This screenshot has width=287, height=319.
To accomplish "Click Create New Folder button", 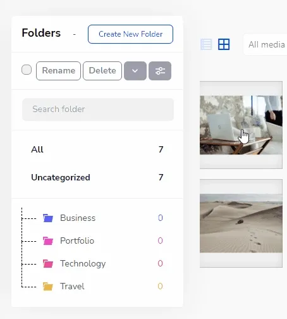I will coord(130,34).
